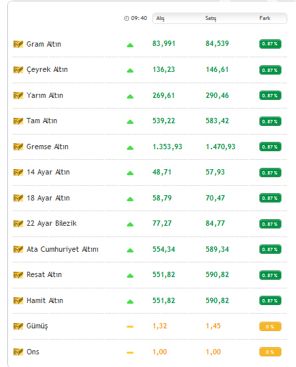
Task: Click the clock icon beside 09:40
Action: click(x=126, y=18)
